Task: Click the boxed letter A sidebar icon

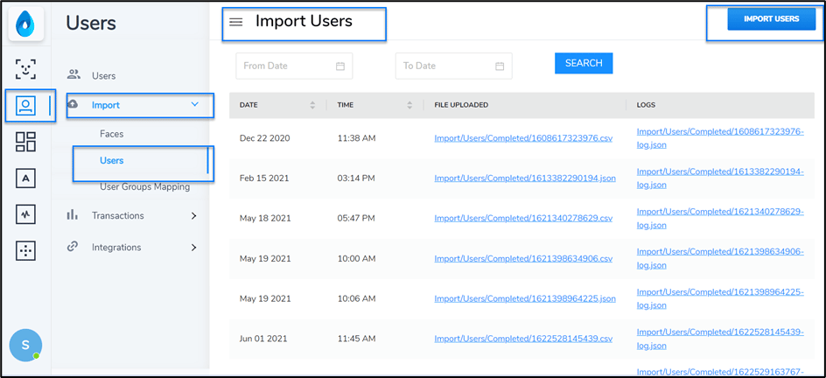Action: click(x=26, y=178)
